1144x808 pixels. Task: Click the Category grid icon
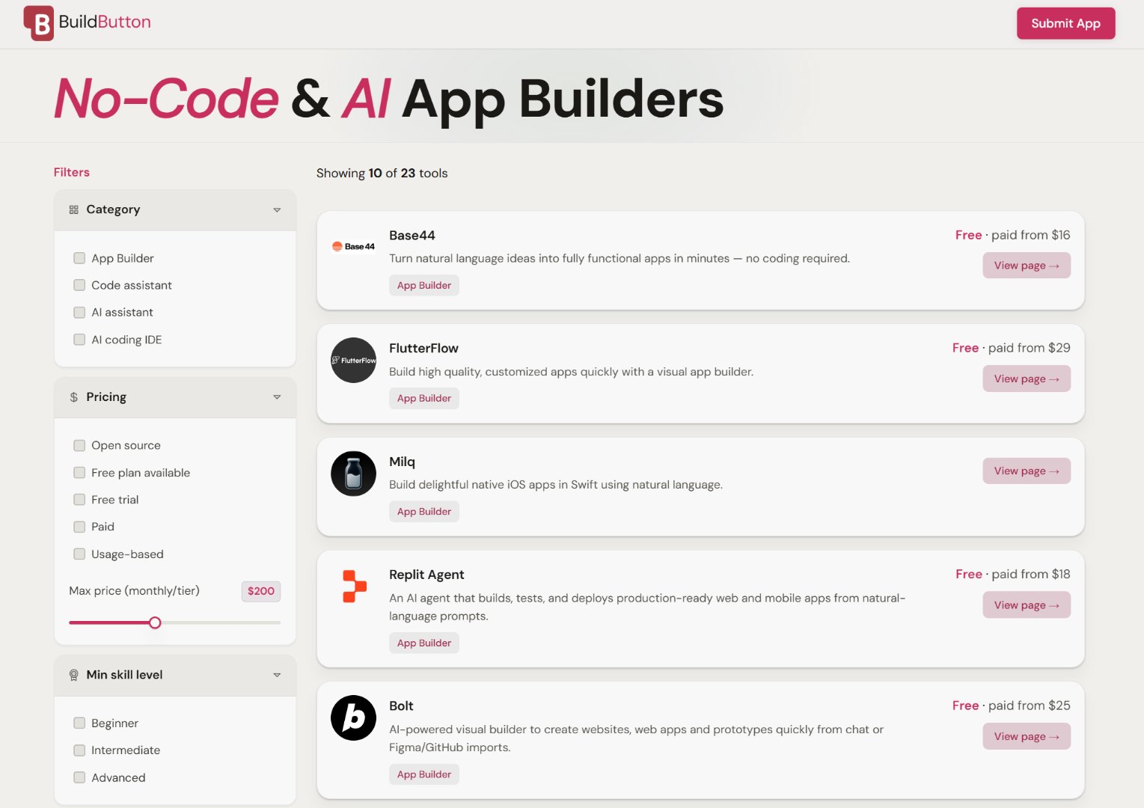[73, 209]
